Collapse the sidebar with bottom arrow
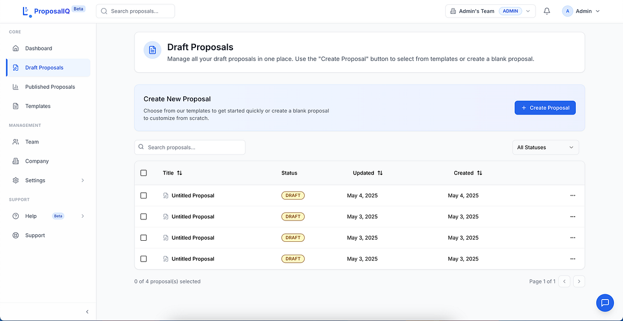623x321 pixels. pos(87,312)
